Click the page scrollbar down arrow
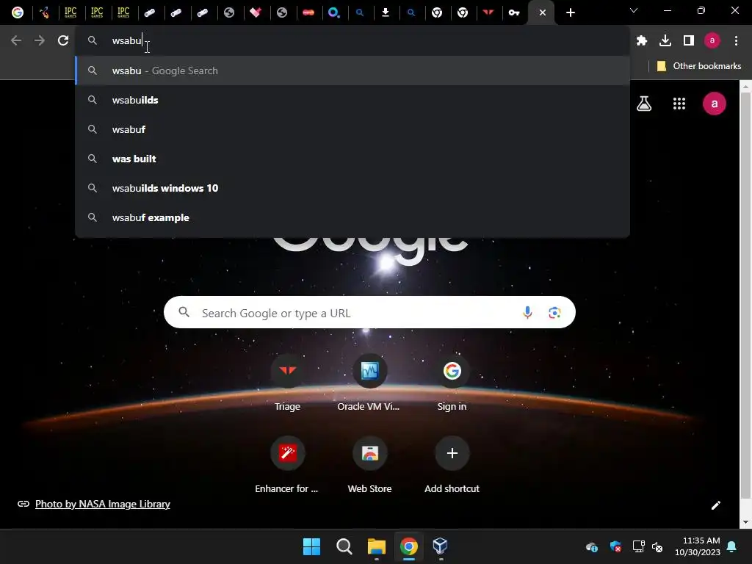This screenshot has width=752, height=564. point(745,522)
